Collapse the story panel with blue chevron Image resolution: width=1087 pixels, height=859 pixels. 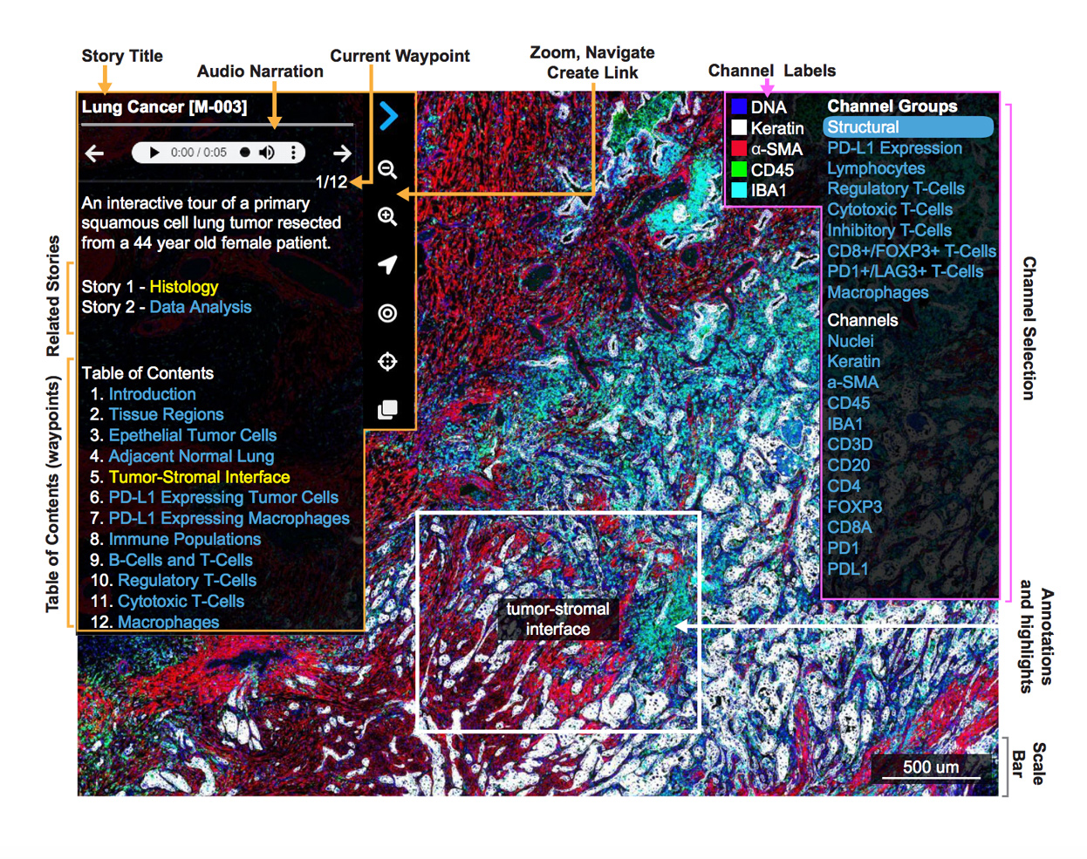(x=389, y=116)
